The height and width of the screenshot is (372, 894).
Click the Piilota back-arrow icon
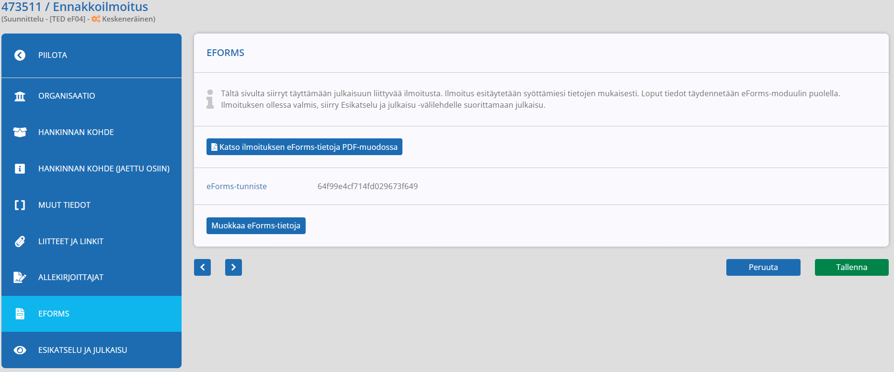coord(20,56)
